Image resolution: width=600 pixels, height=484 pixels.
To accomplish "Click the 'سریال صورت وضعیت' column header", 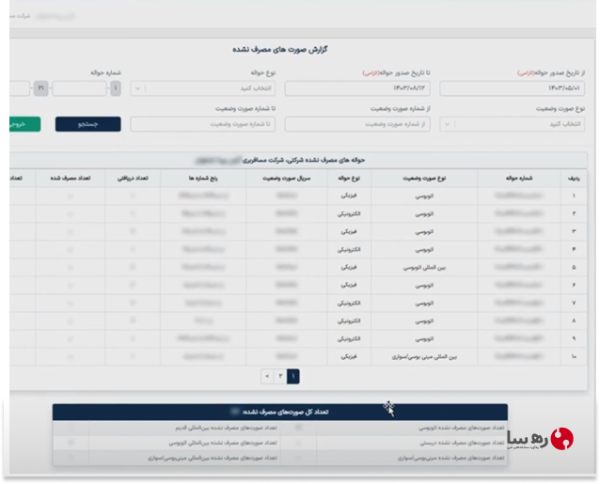I will pos(287,179).
